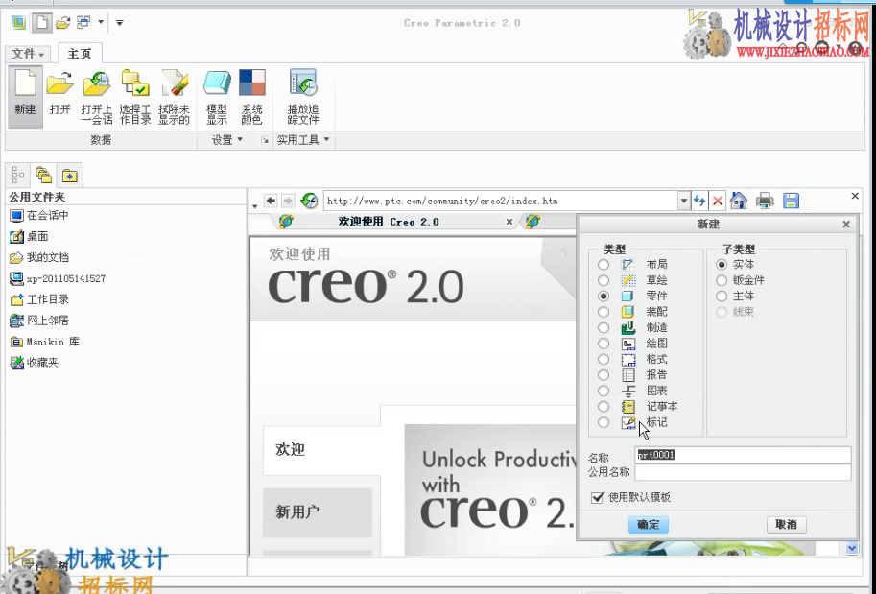Click 取消 button in 新建 dialog
Image resolution: width=876 pixels, height=594 pixels.
[x=786, y=524]
